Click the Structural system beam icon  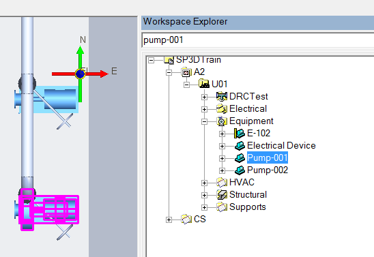[222, 194]
